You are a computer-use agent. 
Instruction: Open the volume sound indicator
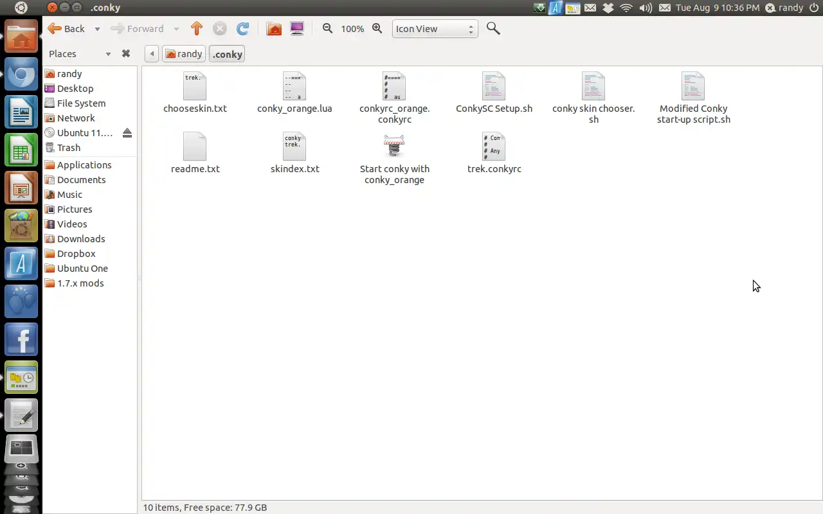646,8
